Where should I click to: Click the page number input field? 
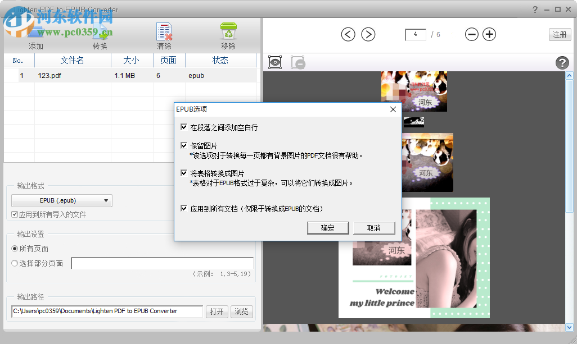pos(415,34)
